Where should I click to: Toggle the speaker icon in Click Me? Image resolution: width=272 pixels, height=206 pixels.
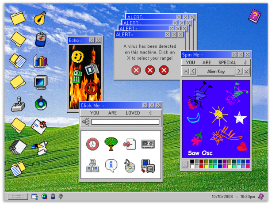tap(85, 122)
